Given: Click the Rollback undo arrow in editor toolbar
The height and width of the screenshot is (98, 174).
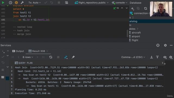Looking at the screenshot, I should point(52,2).
